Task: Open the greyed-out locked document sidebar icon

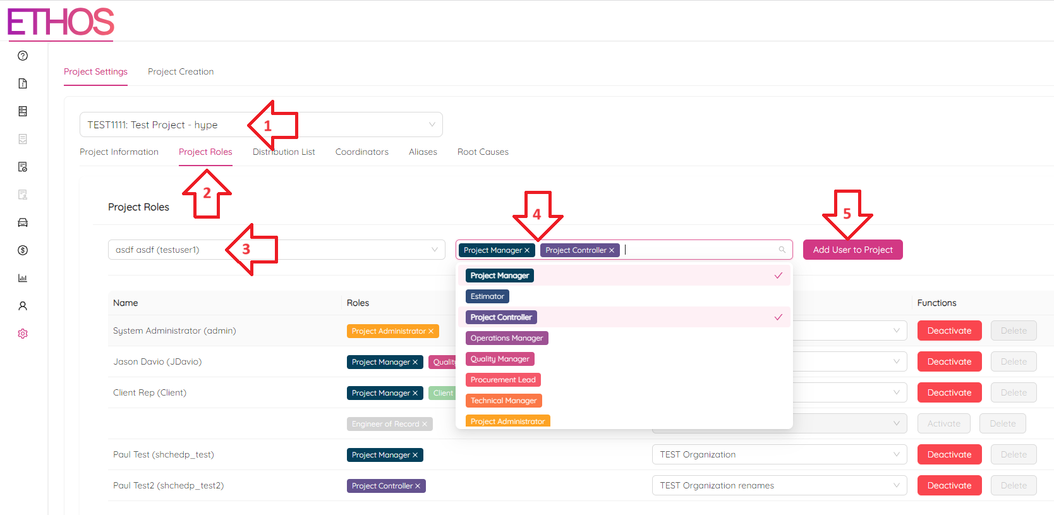Action: click(23, 195)
